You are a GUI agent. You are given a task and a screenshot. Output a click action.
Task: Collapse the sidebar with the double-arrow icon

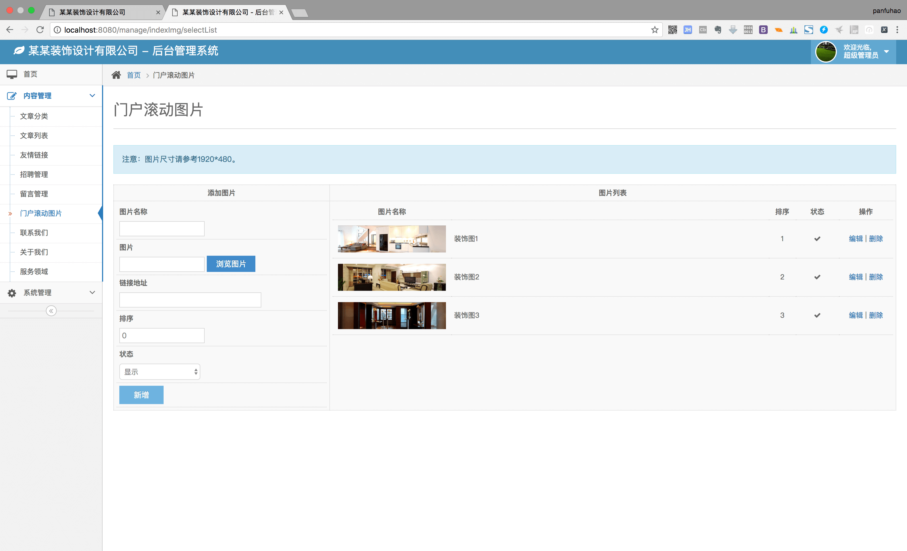(x=51, y=311)
